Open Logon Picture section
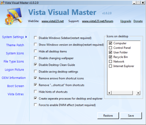The width and height of the screenshot is (146, 125). [x=14, y=70]
